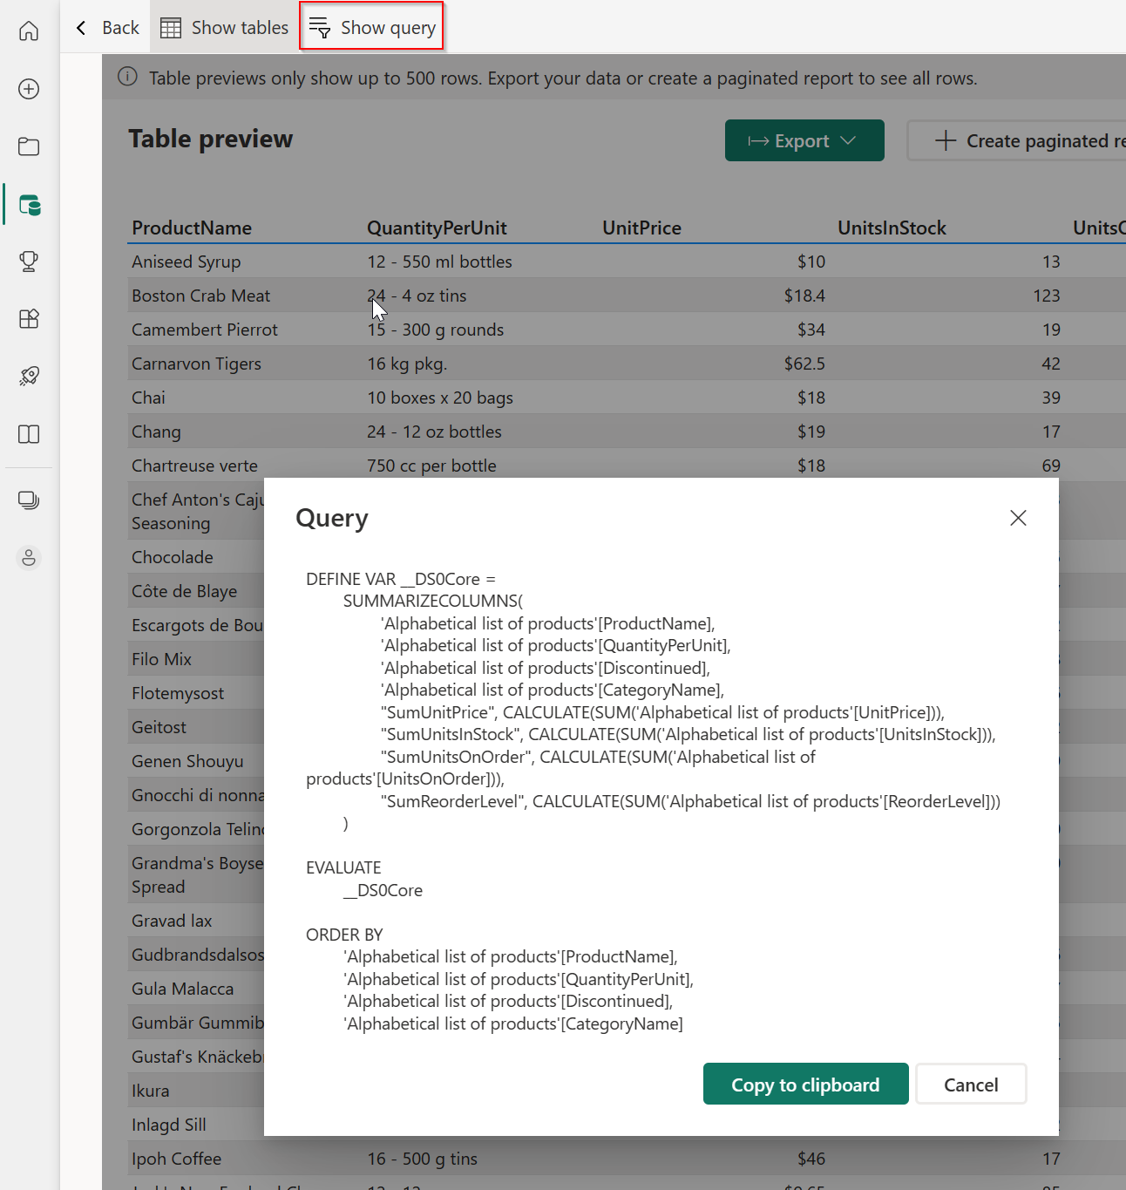Click the '10 boxes x 20 bags' cell
This screenshot has height=1190, width=1126.
click(x=440, y=398)
